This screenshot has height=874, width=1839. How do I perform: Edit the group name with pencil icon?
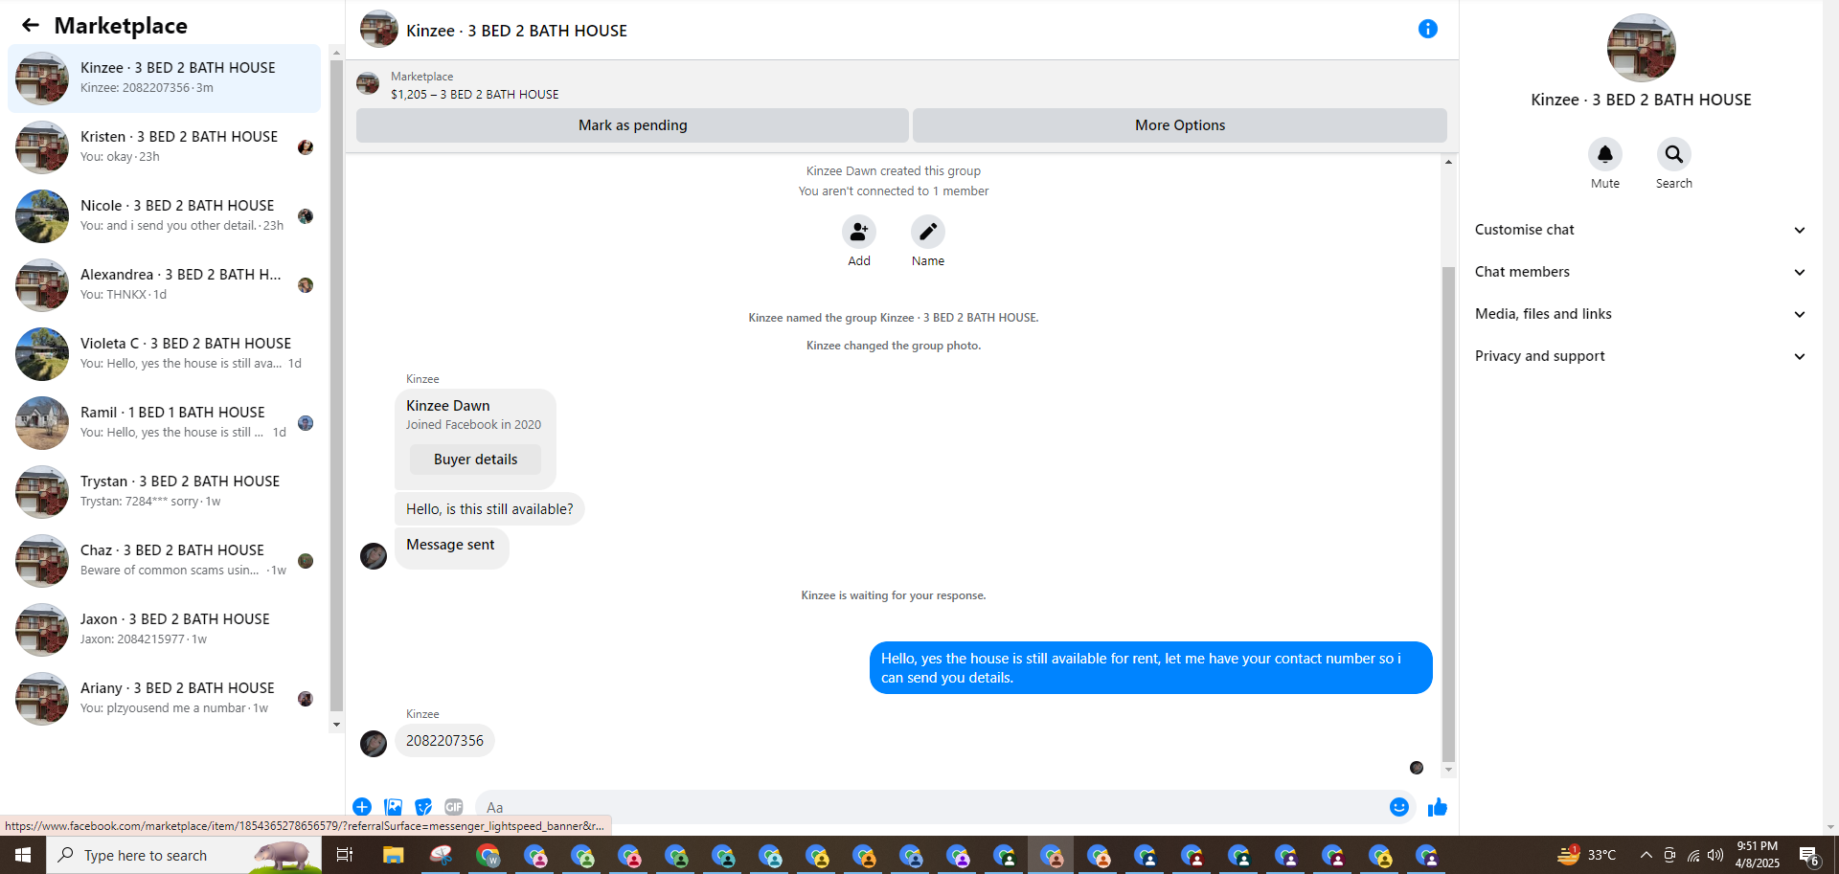928,232
